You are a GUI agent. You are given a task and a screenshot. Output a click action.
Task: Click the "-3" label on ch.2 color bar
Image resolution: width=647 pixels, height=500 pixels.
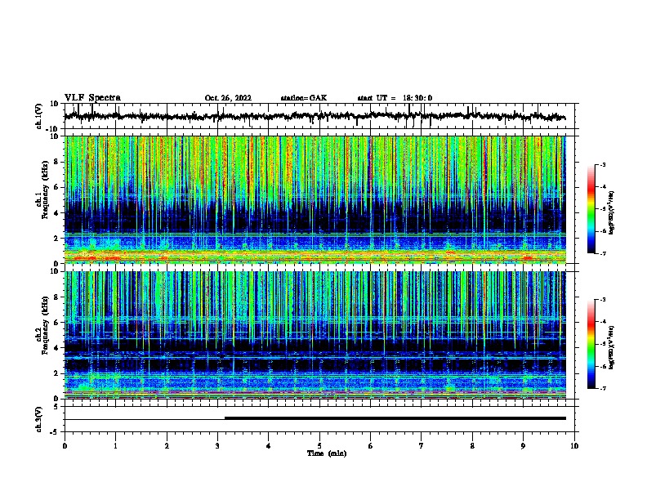tap(602, 300)
